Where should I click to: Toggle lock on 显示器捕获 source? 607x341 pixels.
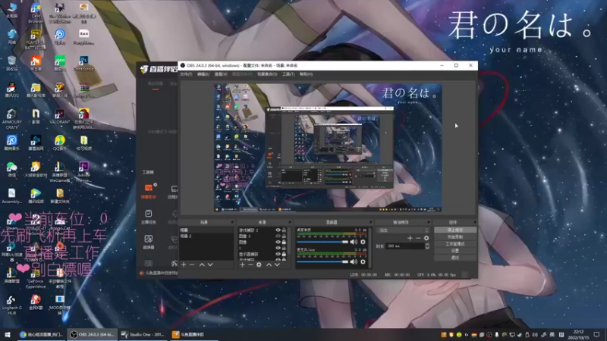coord(284,254)
